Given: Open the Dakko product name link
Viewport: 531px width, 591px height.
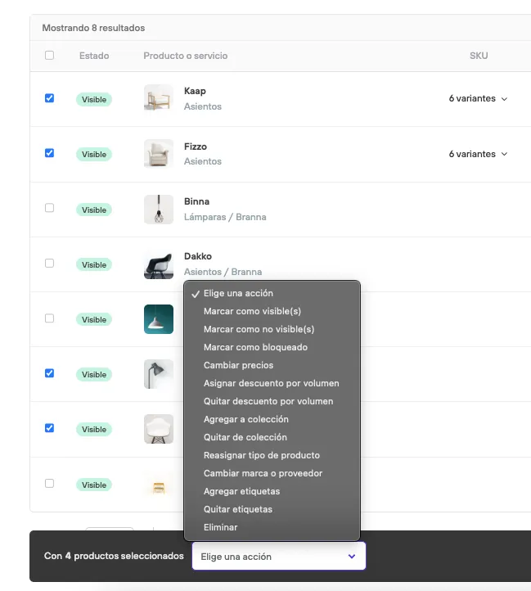Looking at the screenshot, I should 198,256.
